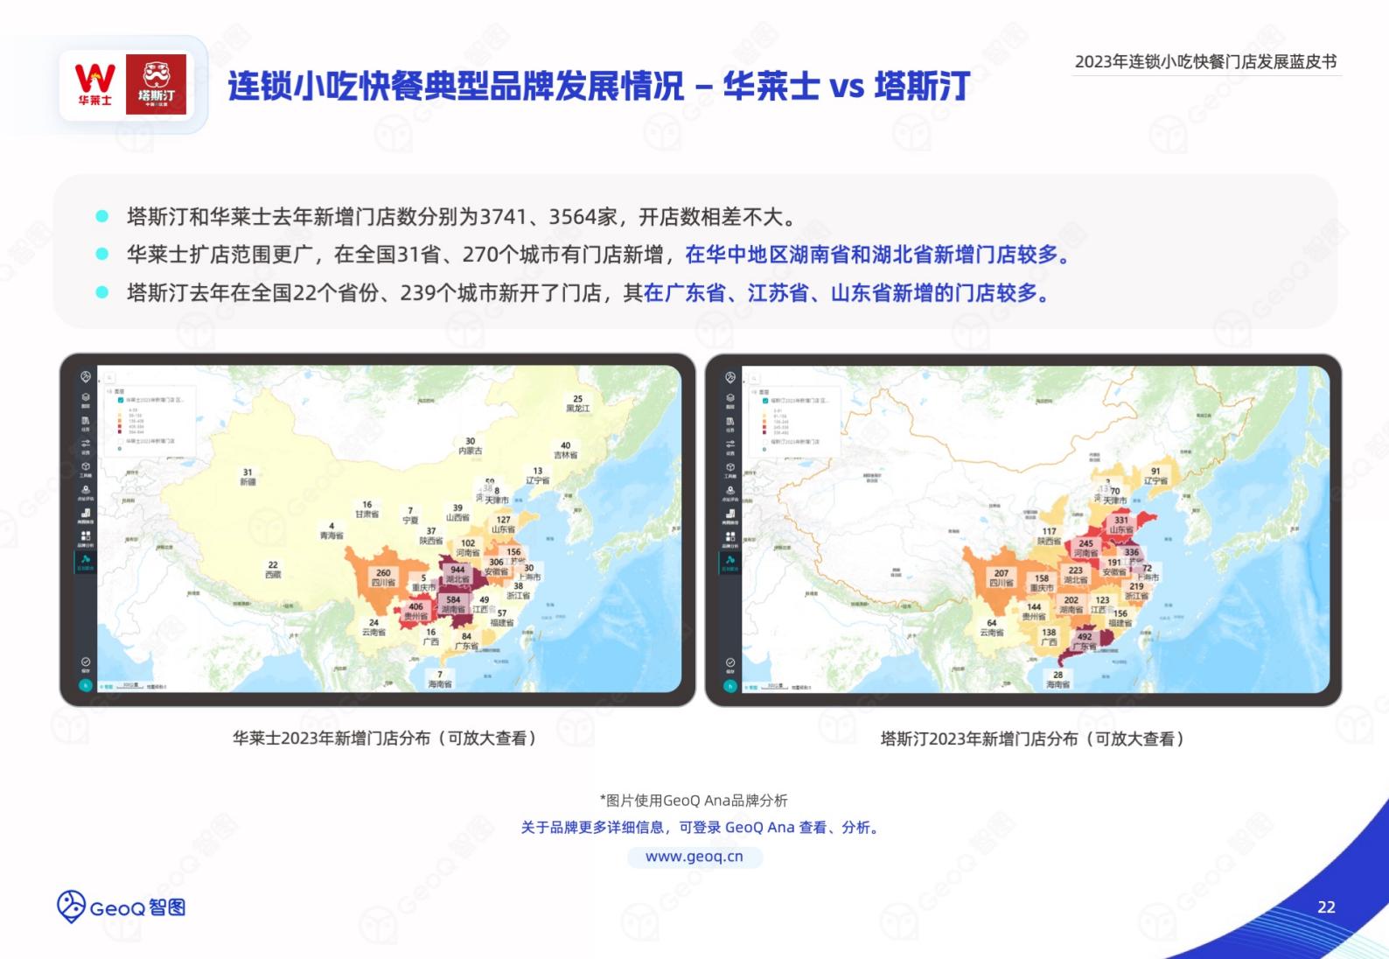Open 点址评估 pin icon in 华莱士 map sidebar
Image resolution: width=1389 pixels, height=959 pixels.
click(86, 493)
